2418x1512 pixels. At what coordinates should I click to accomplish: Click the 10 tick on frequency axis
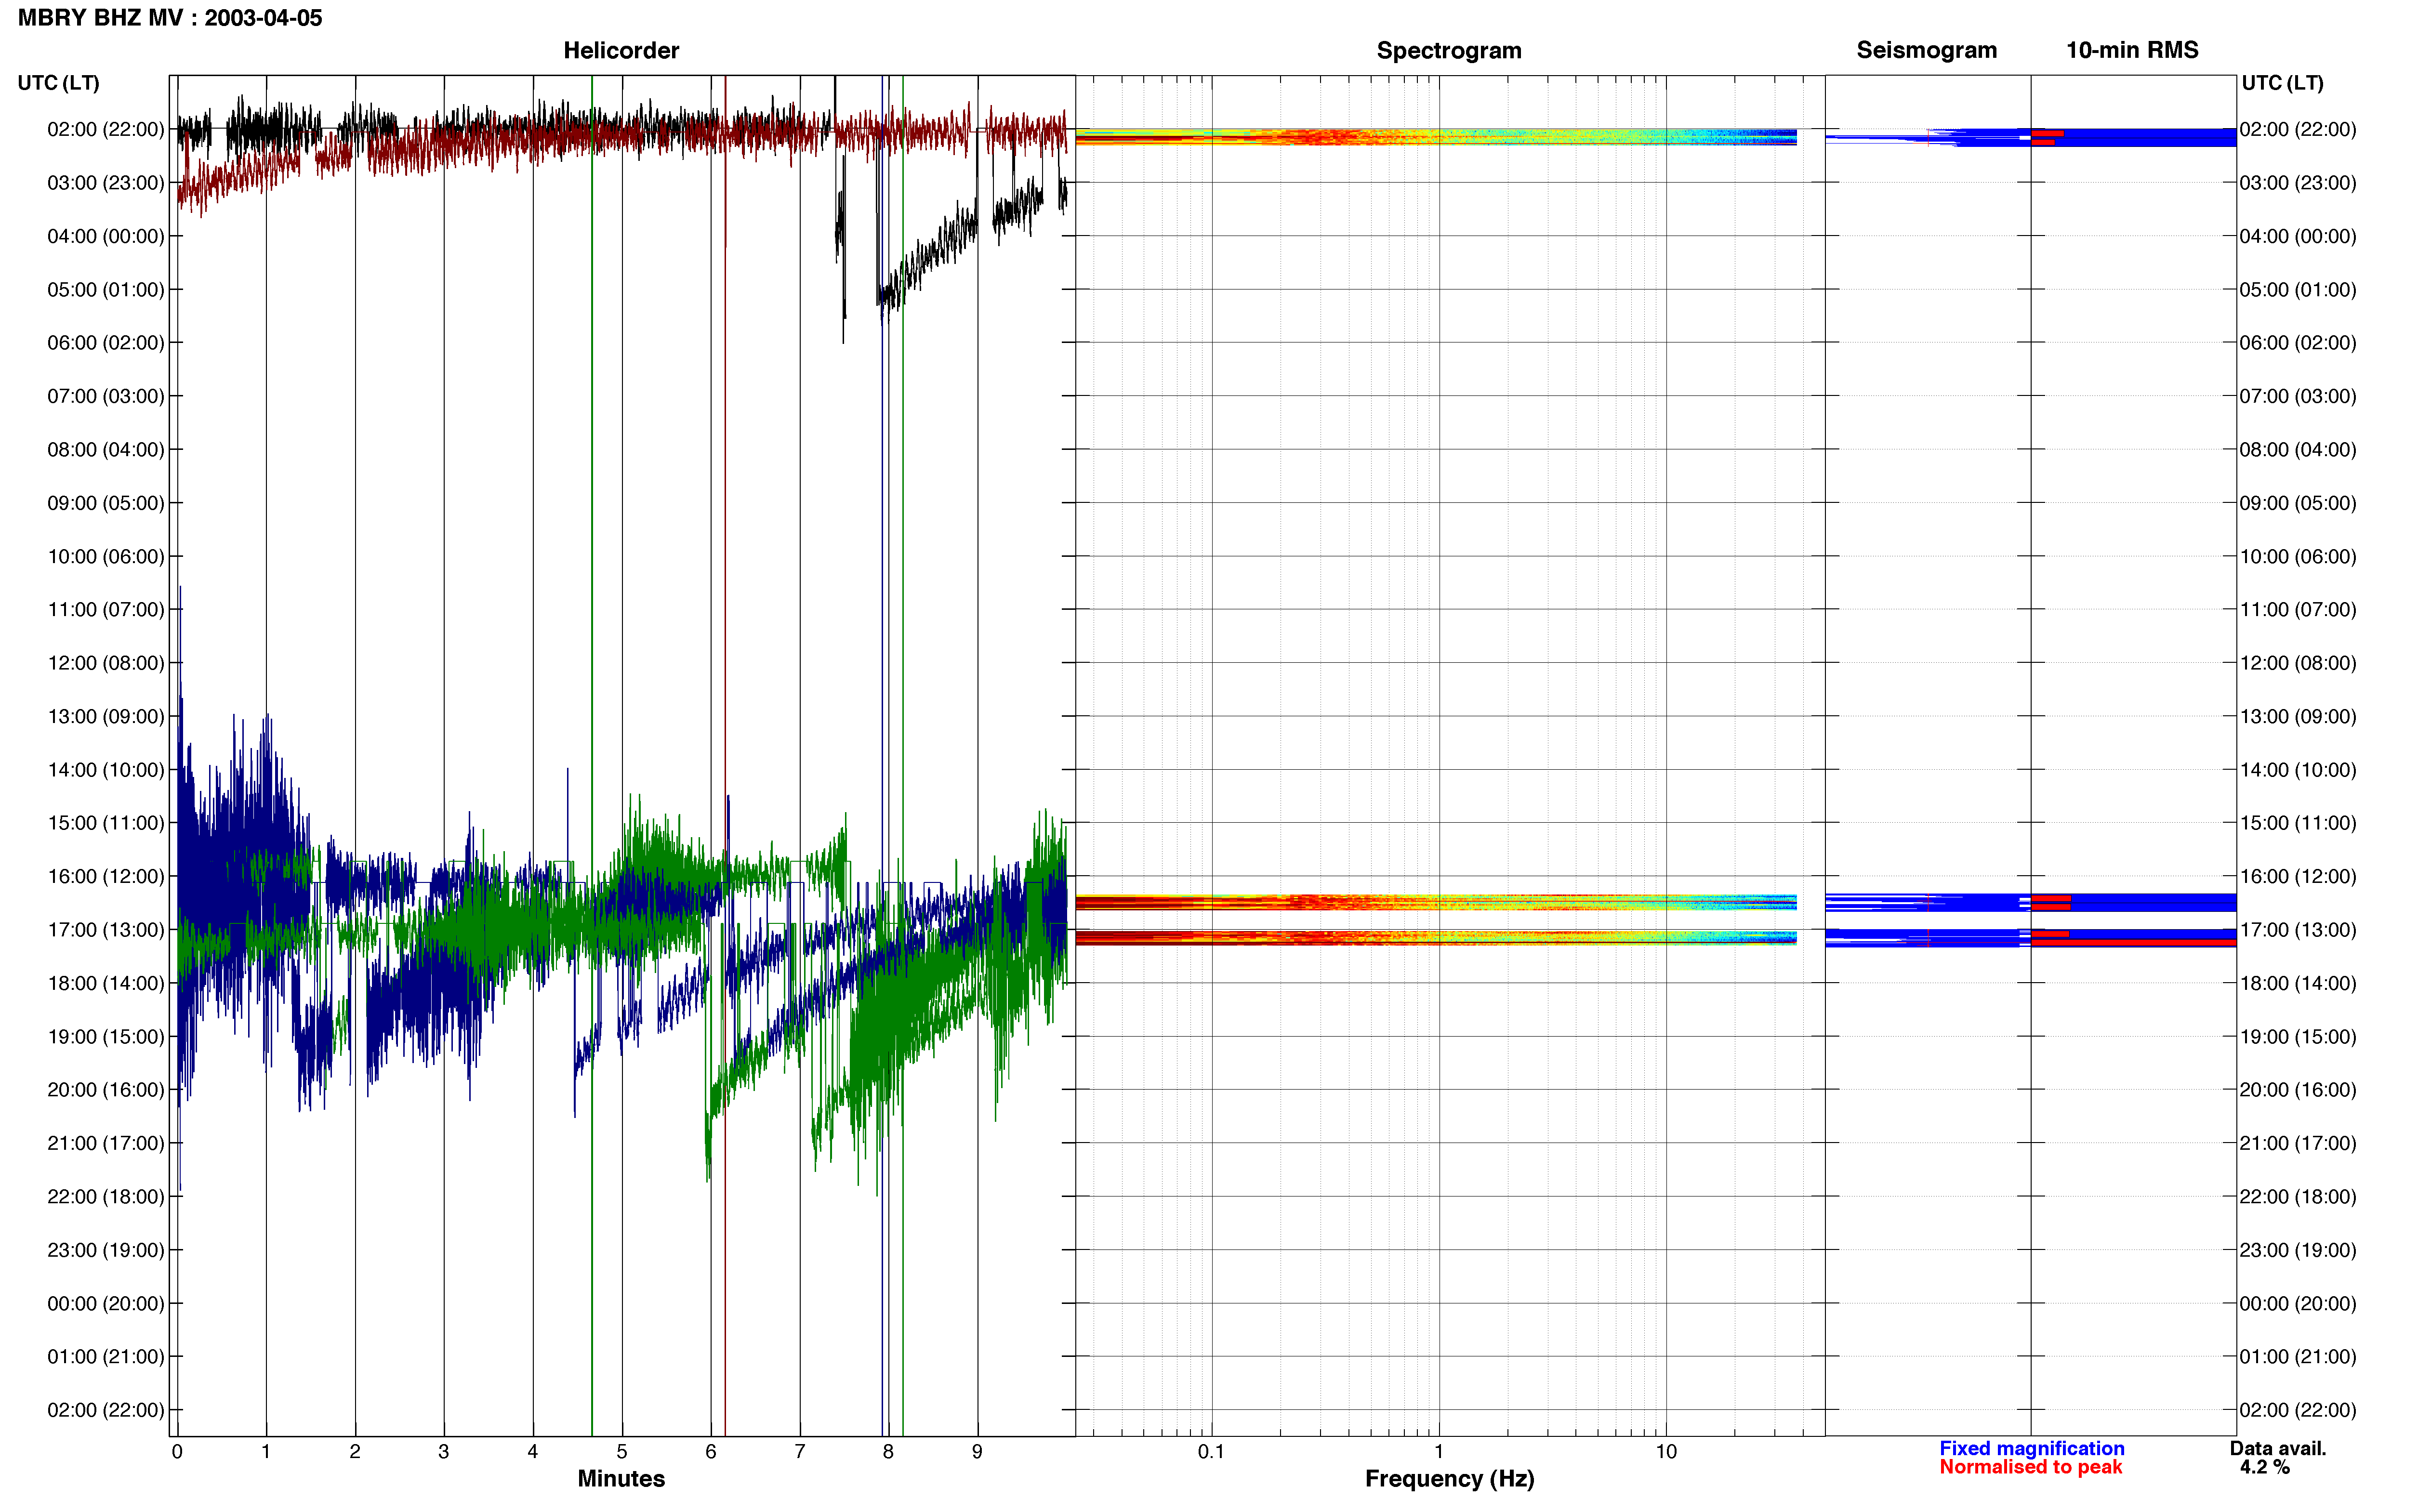pyautogui.click(x=1666, y=1451)
